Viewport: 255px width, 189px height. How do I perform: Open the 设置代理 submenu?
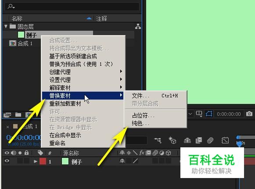coord(83,80)
